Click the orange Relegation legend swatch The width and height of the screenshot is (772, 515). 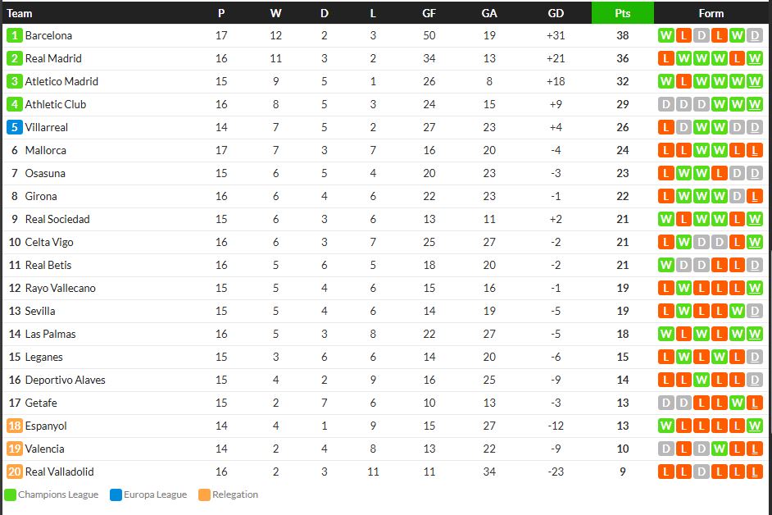click(204, 494)
